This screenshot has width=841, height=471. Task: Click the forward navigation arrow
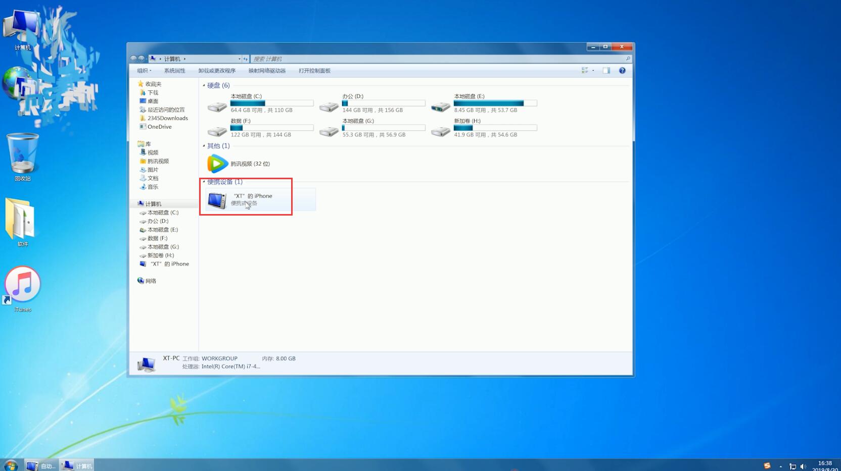[x=142, y=59]
